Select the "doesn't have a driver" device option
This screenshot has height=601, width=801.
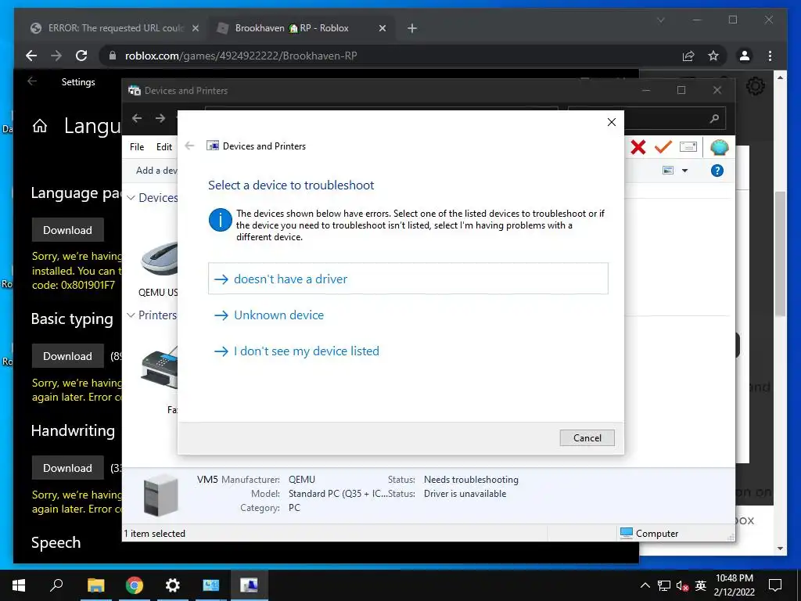[408, 279]
